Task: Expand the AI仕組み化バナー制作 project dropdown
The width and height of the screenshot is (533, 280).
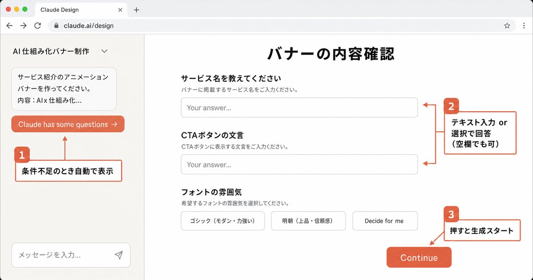Action: click(x=104, y=51)
